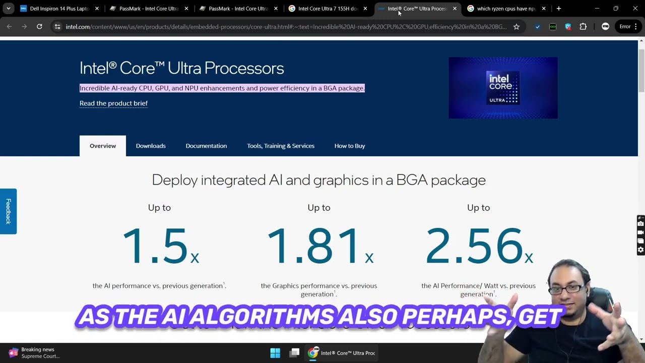Open the Windows Start button
This screenshot has height=363, width=645.
click(x=275, y=353)
